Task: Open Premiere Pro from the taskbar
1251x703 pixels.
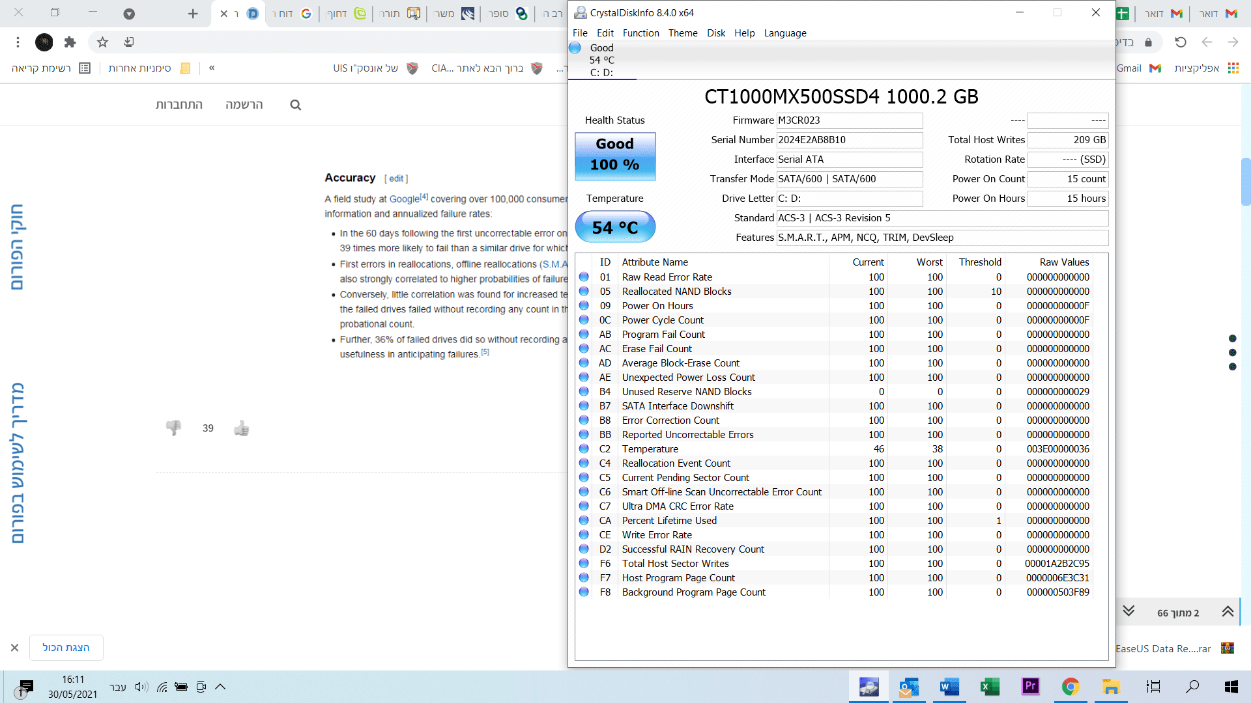Action: pyautogui.click(x=1030, y=686)
